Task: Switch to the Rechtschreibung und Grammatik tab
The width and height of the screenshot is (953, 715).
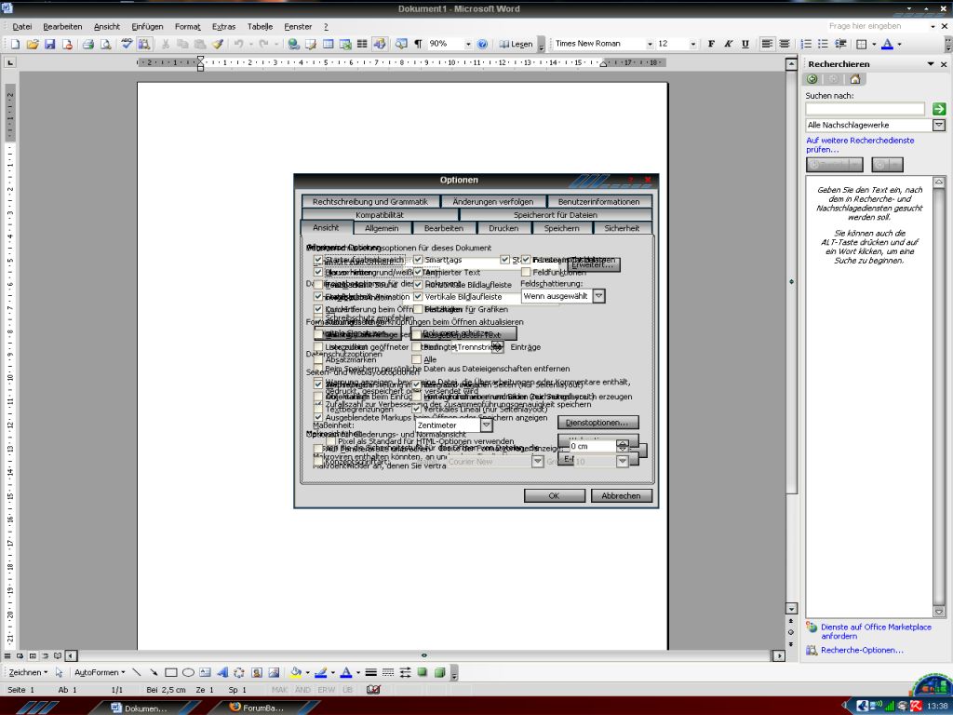Action: click(x=370, y=201)
